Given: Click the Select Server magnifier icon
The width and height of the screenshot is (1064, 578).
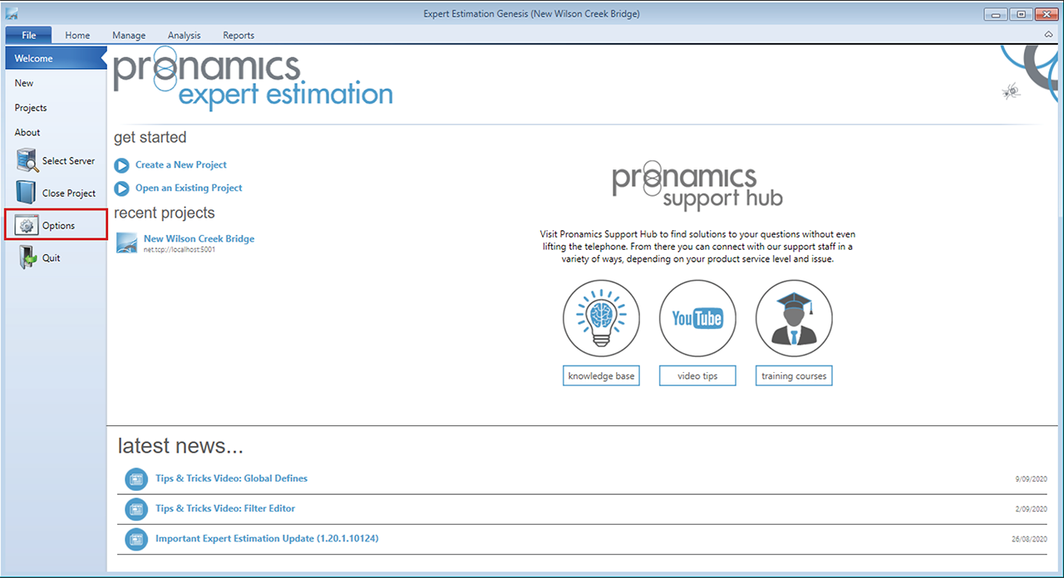Looking at the screenshot, I should point(28,161).
